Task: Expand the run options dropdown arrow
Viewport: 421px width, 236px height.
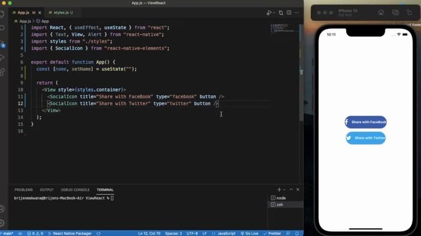Action: (274, 13)
